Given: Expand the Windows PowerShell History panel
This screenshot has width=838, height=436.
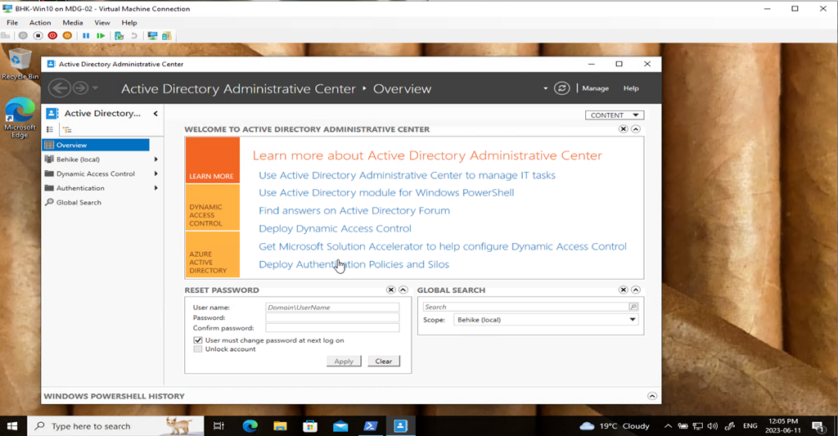Looking at the screenshot, I should [x=652, y=396].
